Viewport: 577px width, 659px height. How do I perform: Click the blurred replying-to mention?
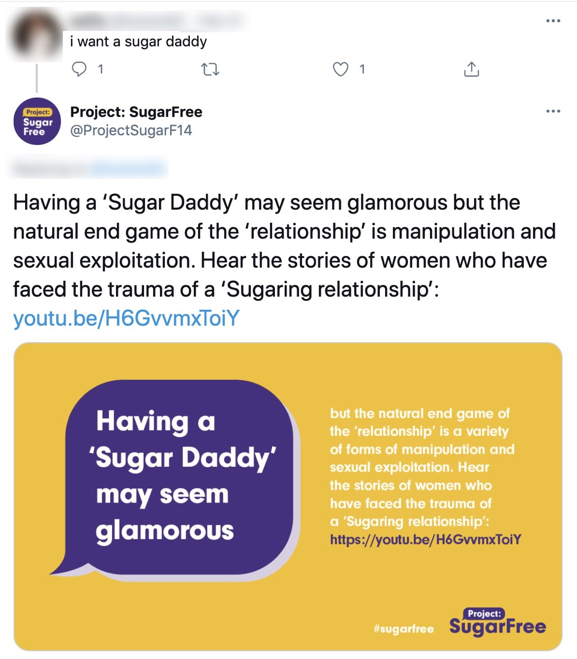(128, 168)
